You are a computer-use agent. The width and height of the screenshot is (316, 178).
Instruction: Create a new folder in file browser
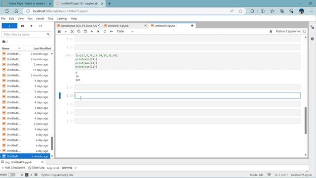pos(22,26)
